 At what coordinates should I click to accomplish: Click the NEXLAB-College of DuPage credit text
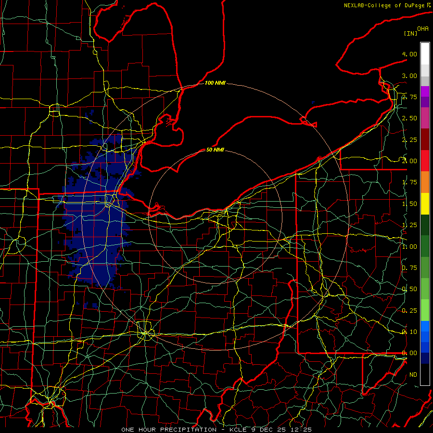coord(385,5)
